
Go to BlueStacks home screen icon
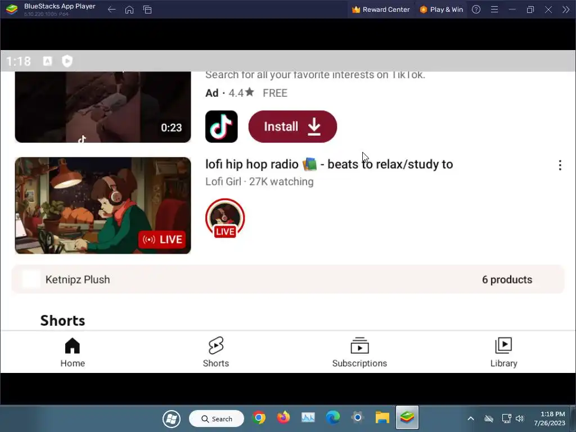click(x=129, y=10)
